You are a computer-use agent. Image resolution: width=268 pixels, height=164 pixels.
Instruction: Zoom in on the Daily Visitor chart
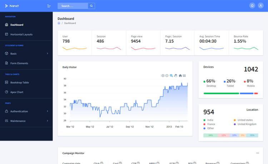163,76
